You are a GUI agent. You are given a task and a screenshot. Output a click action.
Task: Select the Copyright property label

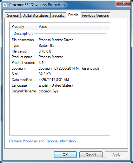click(18, 68)
